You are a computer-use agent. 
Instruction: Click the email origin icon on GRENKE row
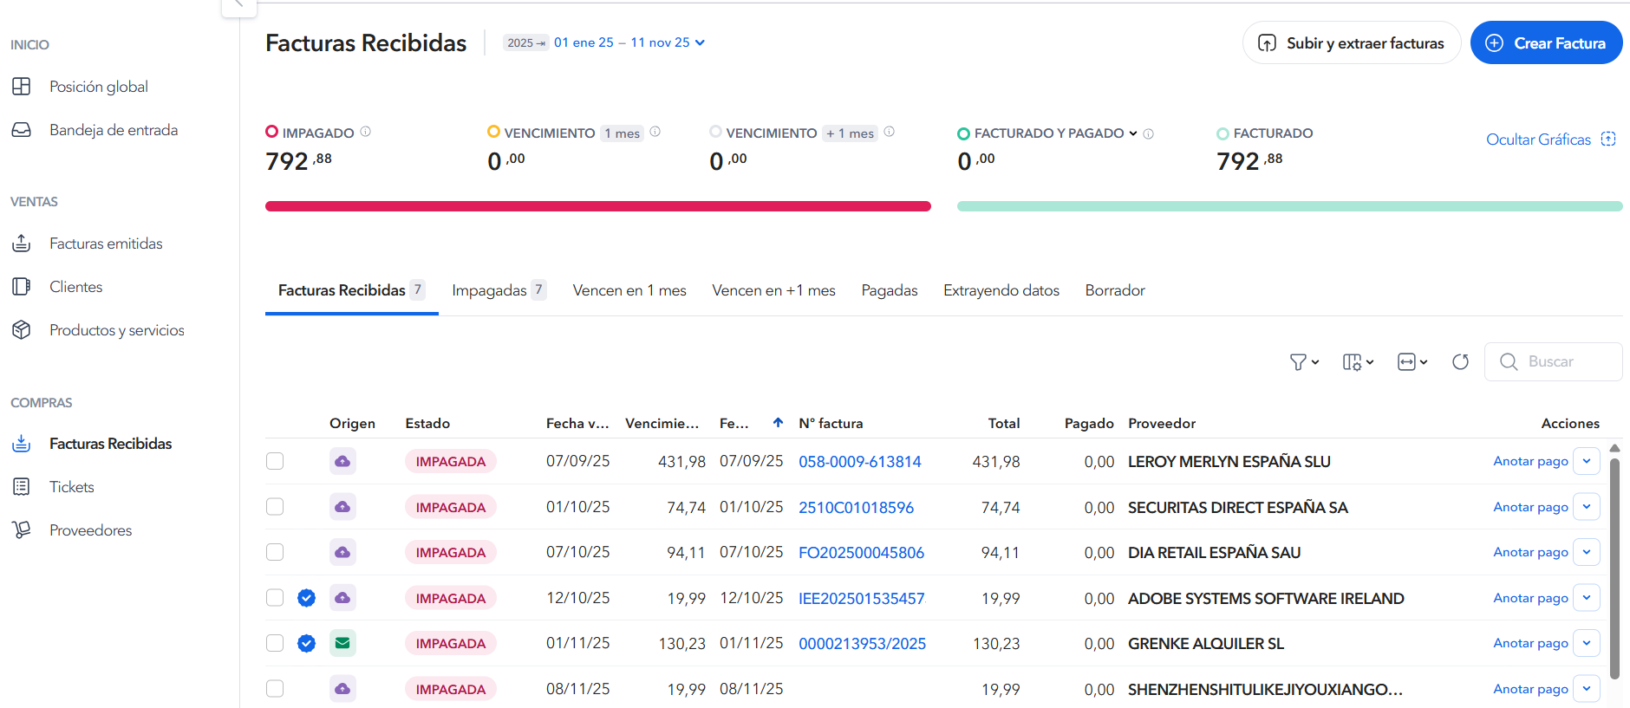click(342, 643)
